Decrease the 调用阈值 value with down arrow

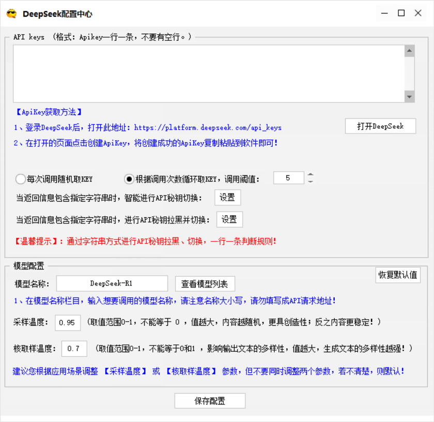[311, 181]
